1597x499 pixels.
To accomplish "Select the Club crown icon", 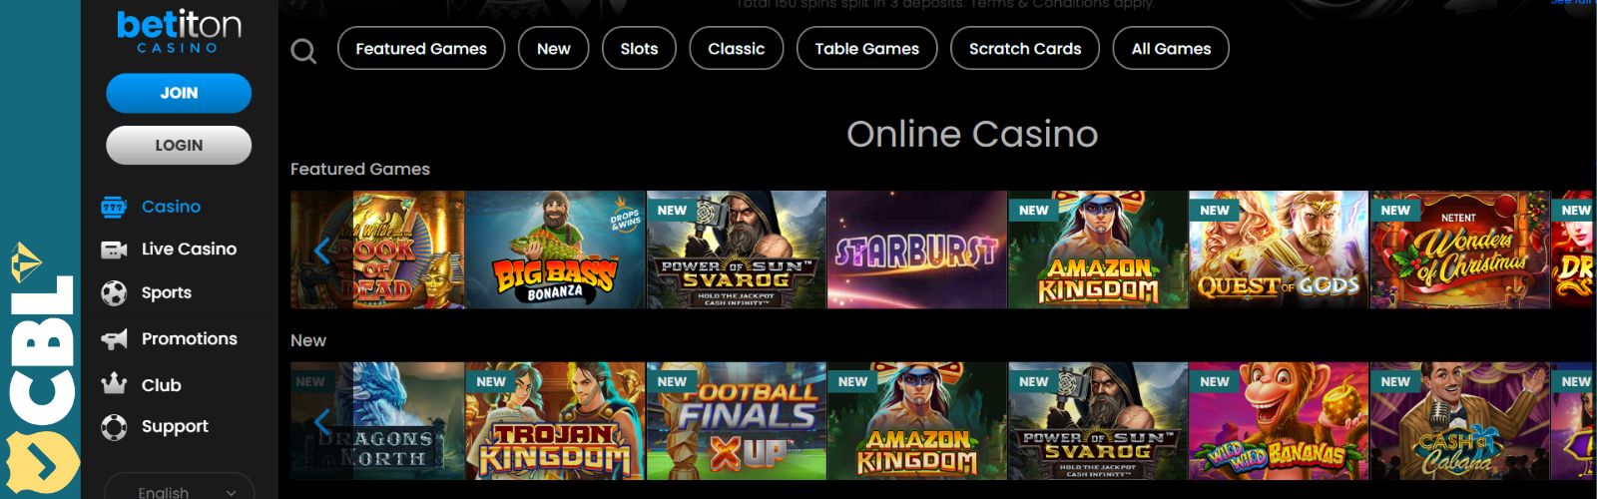I will coord(114,383).
